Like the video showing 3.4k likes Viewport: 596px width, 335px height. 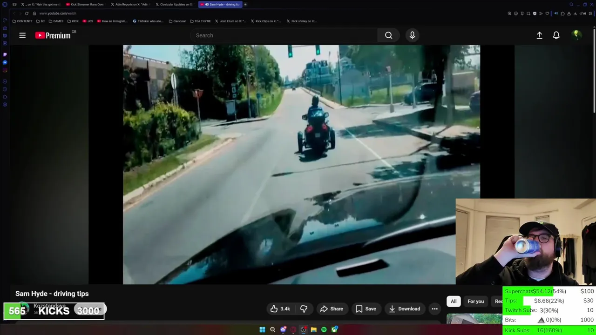[280, 309]
